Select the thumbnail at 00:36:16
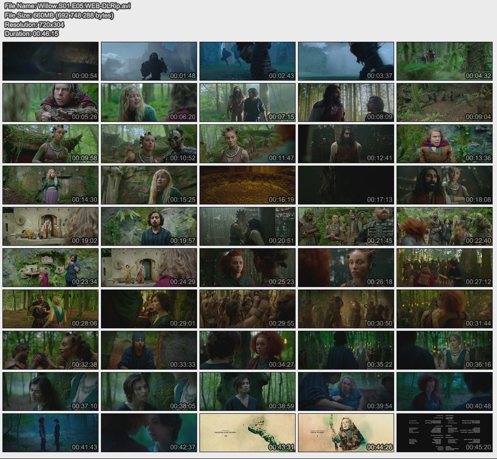This screenshot has width=497, height=459. (x=445, y=350)
